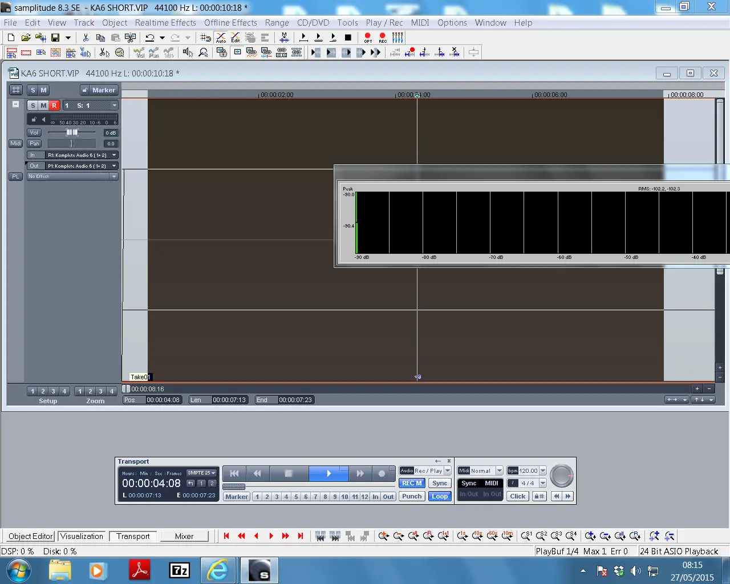Click the object lock icon
Viewport: 730px width, 584px height.
pos(221,52)
